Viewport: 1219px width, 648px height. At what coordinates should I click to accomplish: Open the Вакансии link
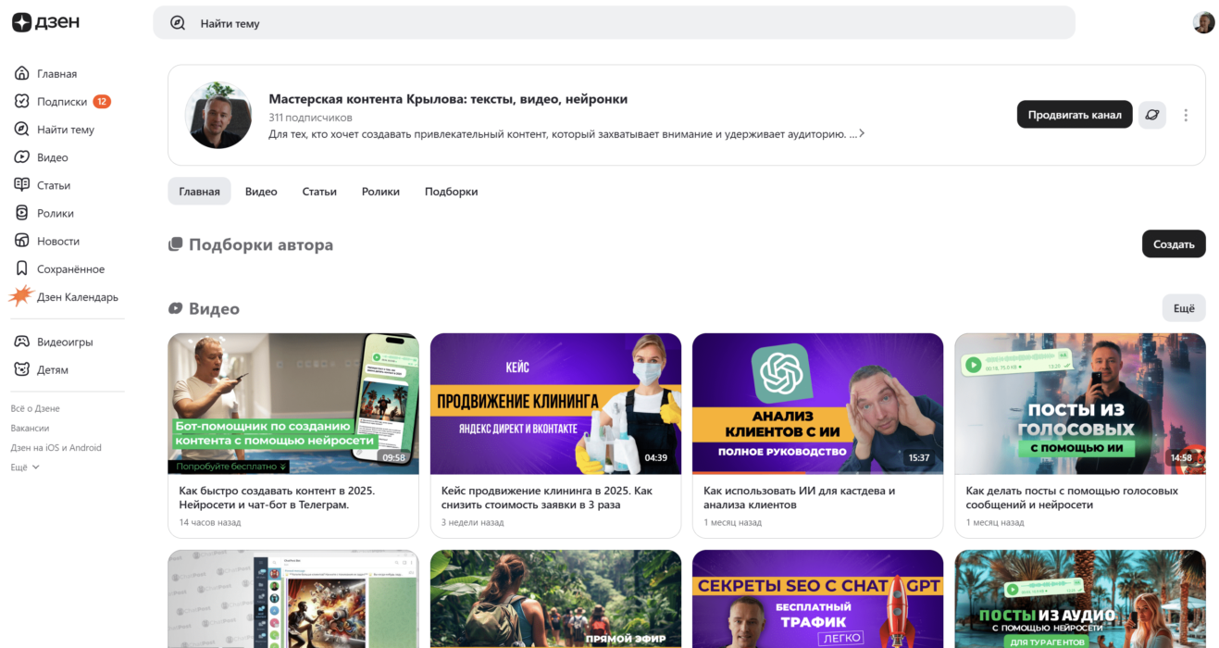(30, 428)
